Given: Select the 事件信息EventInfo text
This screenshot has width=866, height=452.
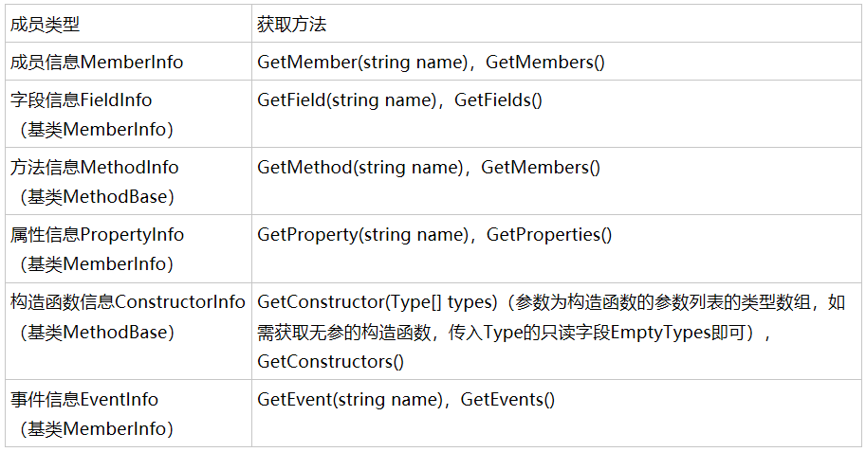Looking at the screenshot, I should [84, 399].
